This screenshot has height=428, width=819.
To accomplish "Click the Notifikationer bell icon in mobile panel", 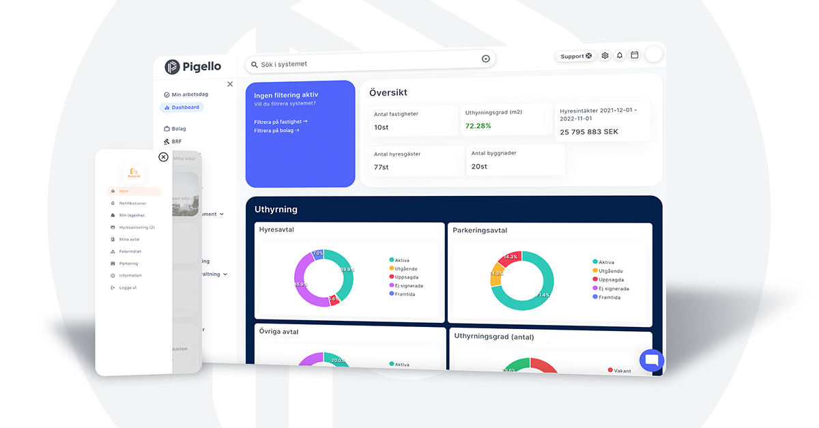I will (113, 203).
